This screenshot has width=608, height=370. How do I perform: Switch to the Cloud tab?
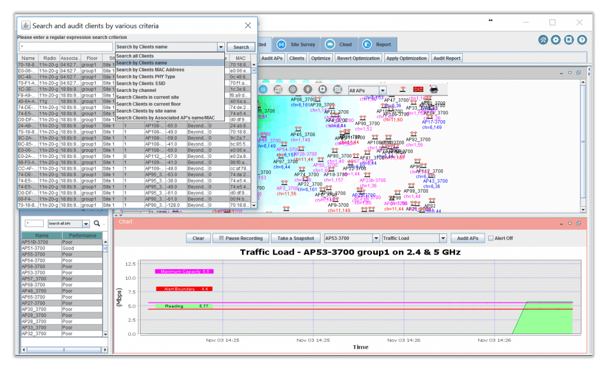coord(339,45)
